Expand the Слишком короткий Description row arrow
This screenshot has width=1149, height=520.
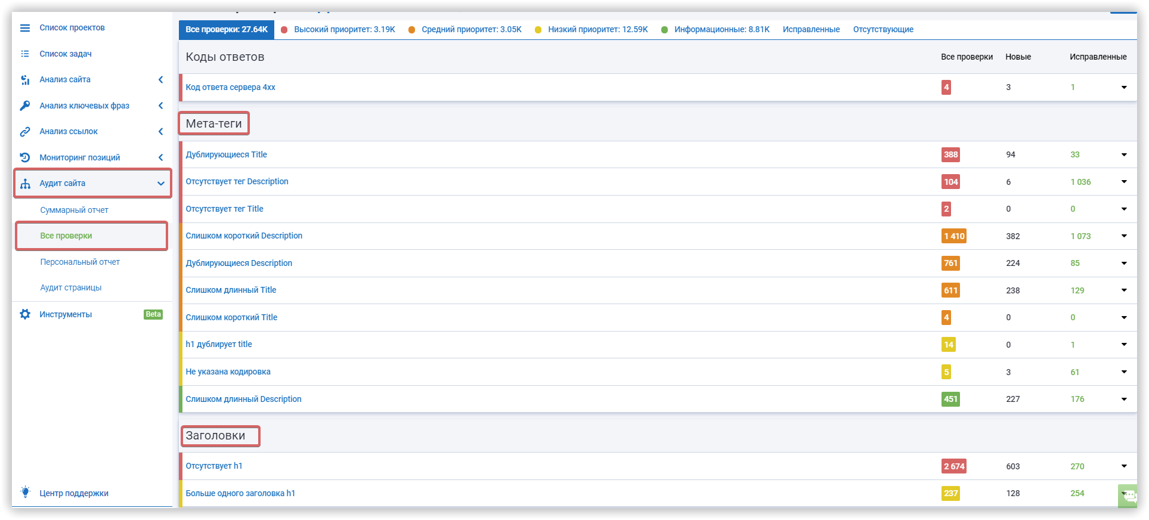1124,236
